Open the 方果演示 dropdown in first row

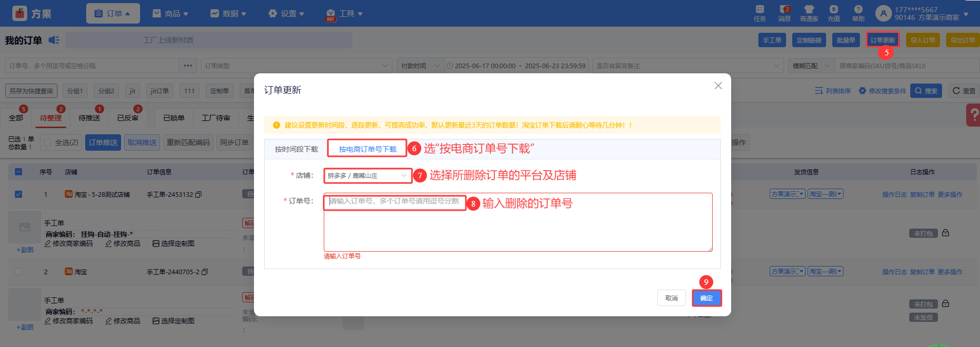pos(787,194)
